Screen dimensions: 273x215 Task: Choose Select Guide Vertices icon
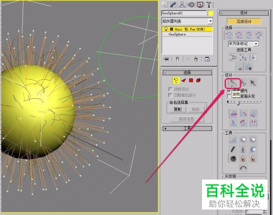click(x=249, y=35)
